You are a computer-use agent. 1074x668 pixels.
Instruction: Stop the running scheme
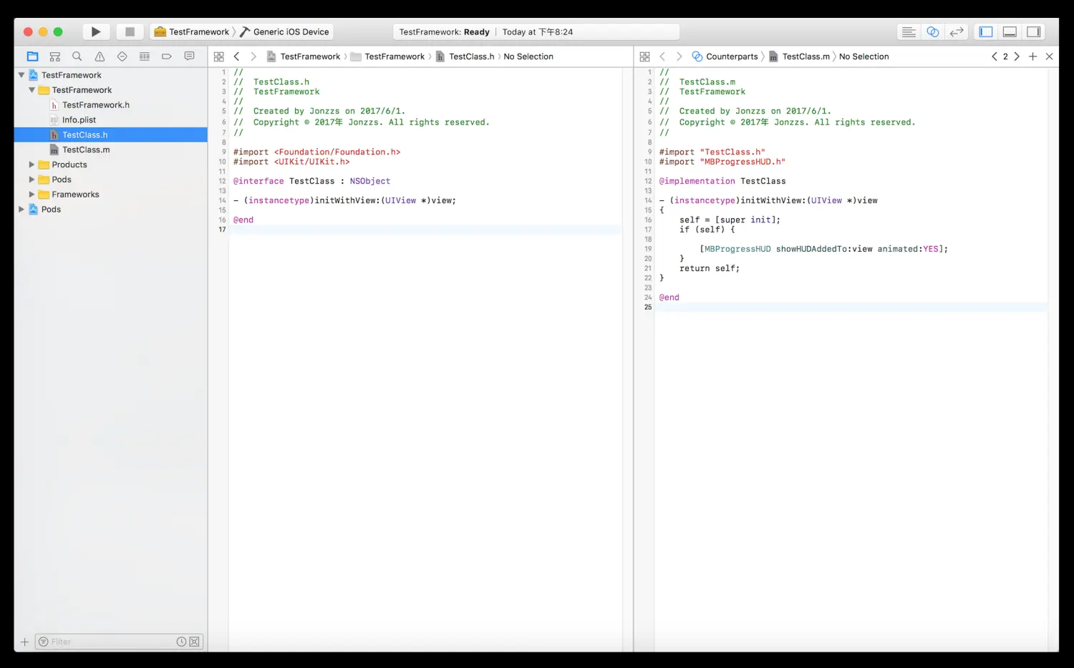pyautogui.click(x=130, y=31)
